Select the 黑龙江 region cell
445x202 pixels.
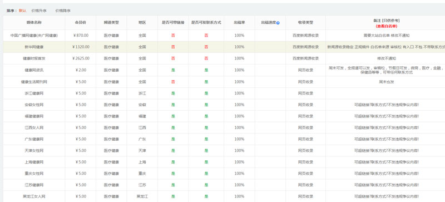[x=142, y=196]
